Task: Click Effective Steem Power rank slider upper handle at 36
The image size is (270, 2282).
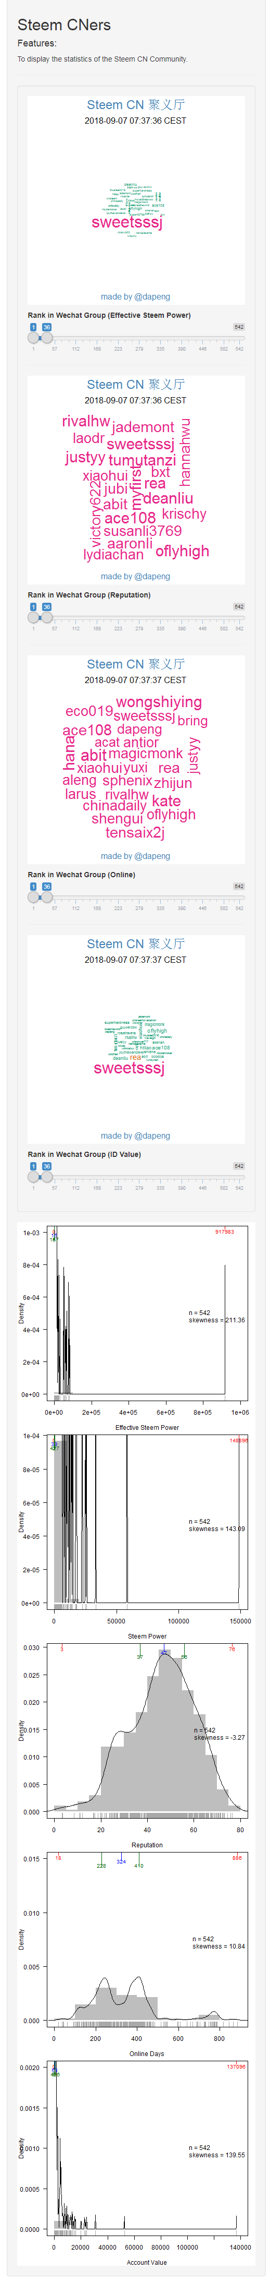Action: [x=47, y=338]
